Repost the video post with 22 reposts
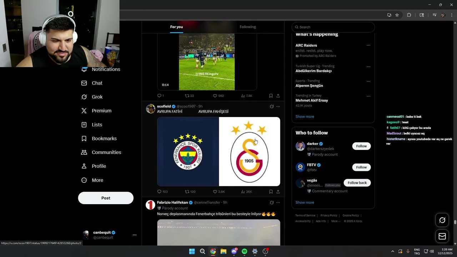Image resolution: width=457 pixels, height=257 pixels. tap(189, 96)
